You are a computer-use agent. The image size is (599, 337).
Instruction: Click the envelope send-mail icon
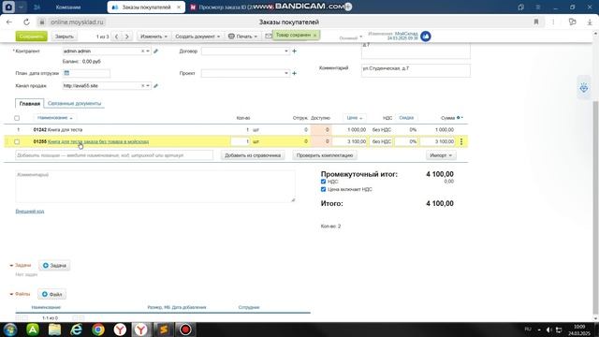point(269,37)
